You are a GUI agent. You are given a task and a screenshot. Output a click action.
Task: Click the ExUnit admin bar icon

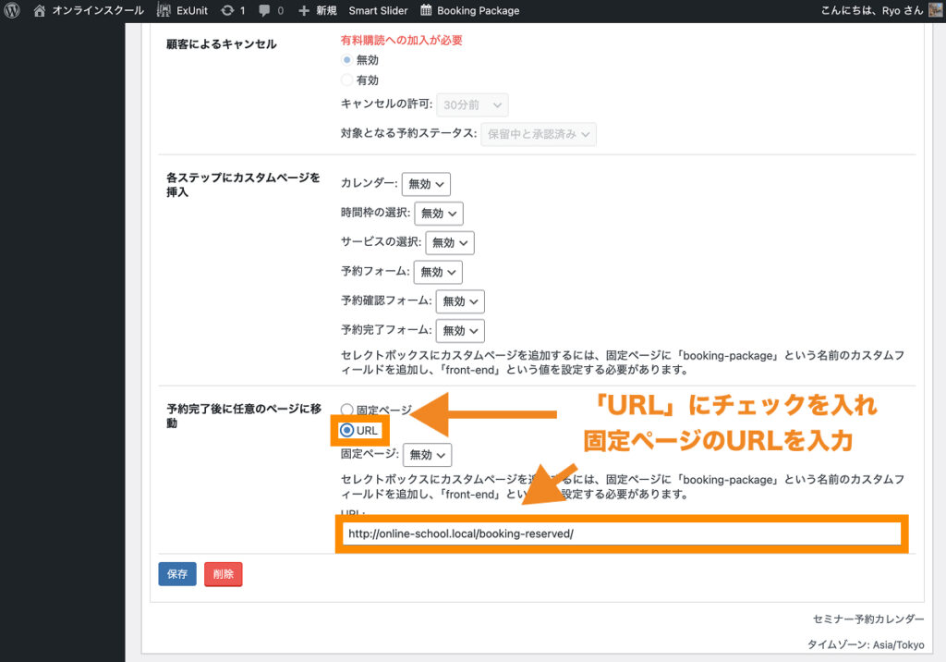pos(164,11)
